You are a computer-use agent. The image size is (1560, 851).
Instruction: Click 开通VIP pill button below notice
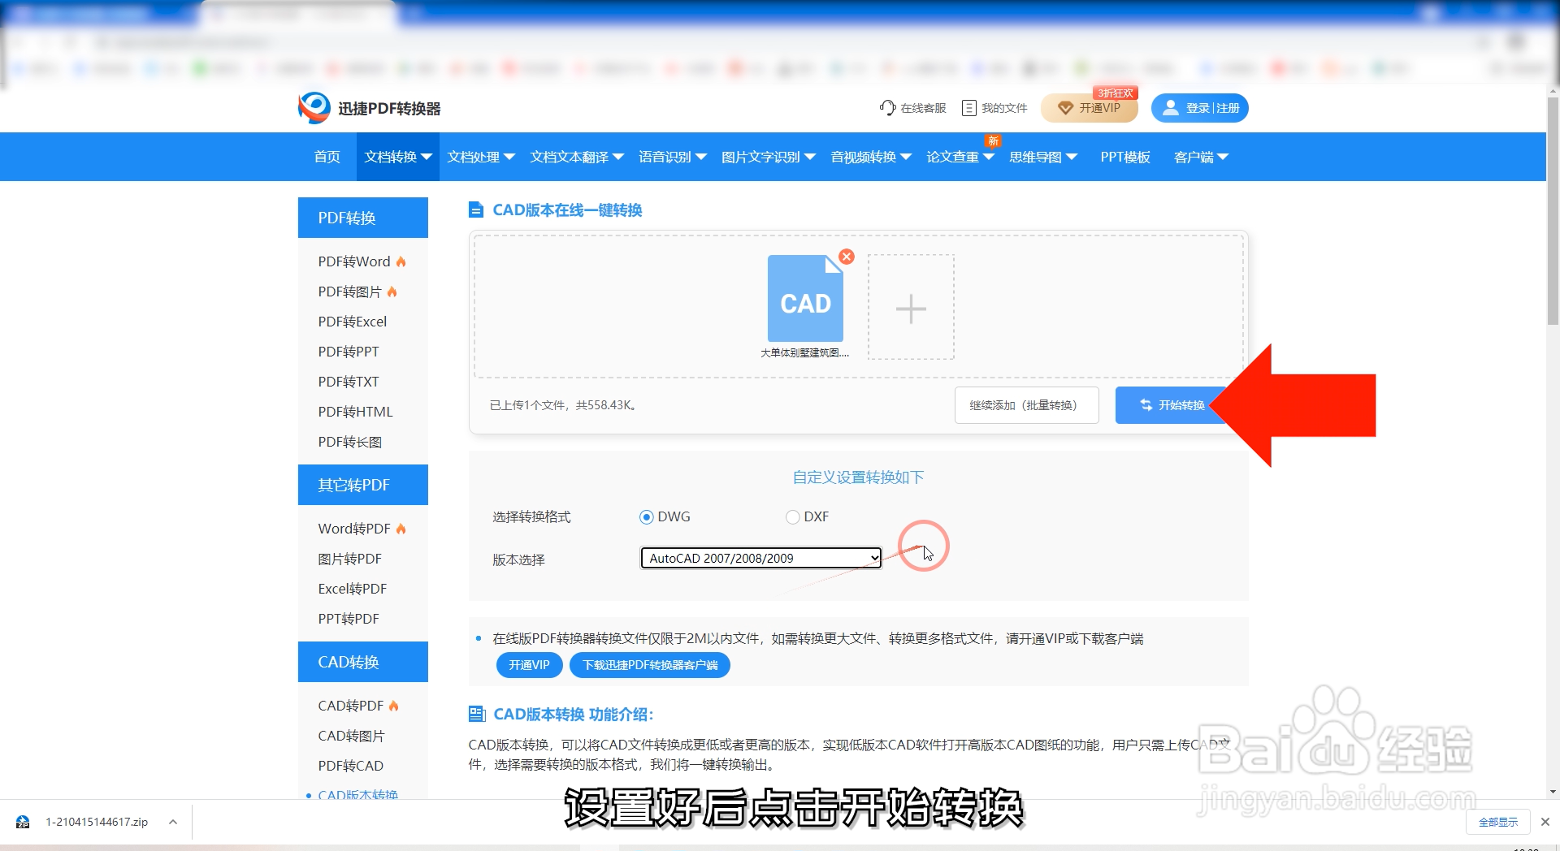tap(529, 665)
